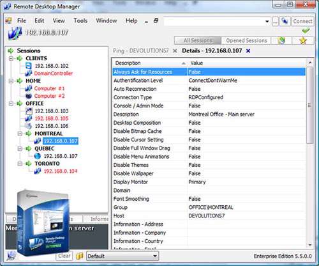Click the 192.168.0.106 session icon

point(29,126)
